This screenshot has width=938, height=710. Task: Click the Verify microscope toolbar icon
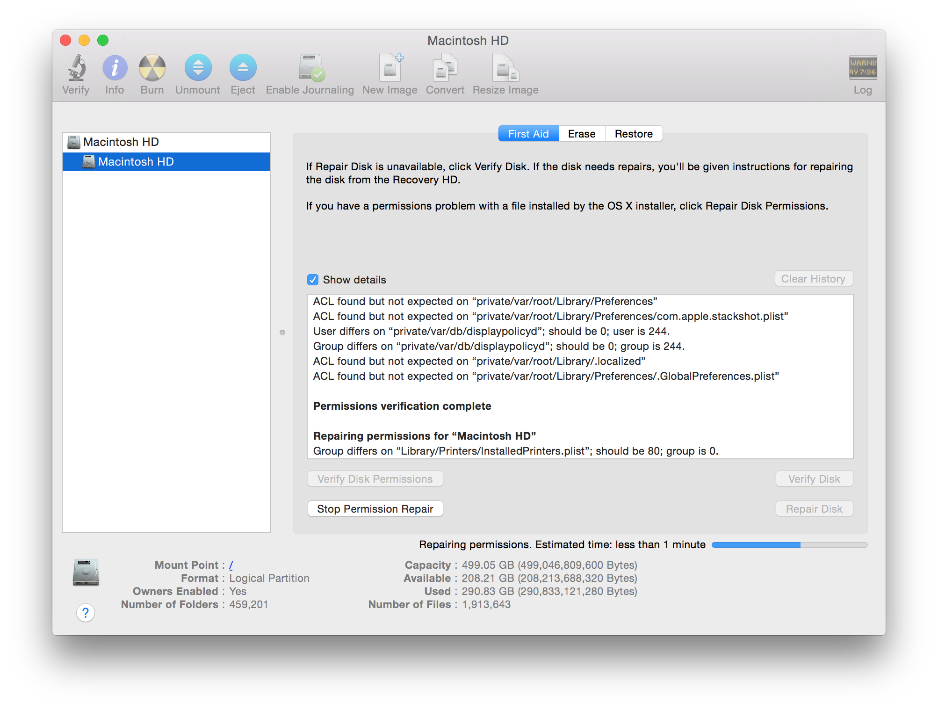click(76, 68)
